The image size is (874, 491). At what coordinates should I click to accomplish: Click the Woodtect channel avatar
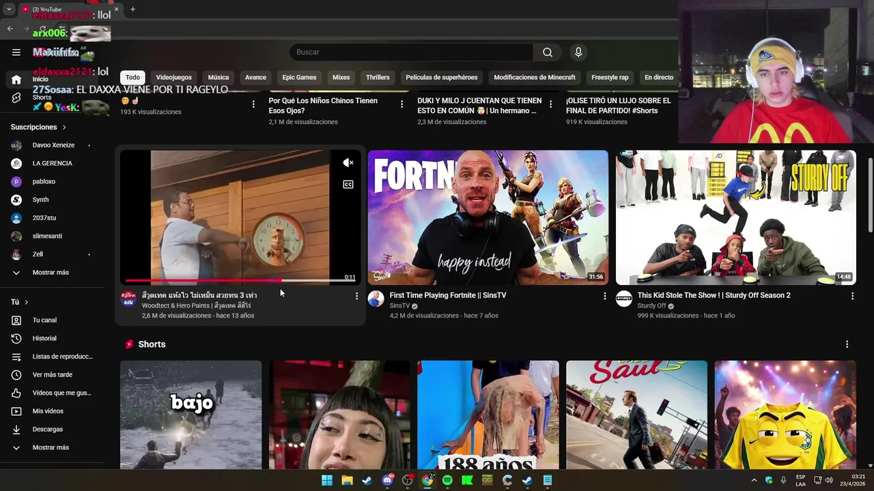(128, 299)
